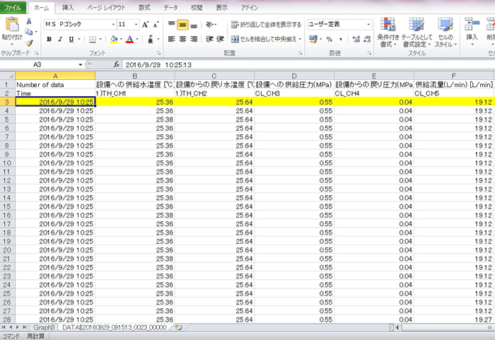Click the cell borders icon
This screenshot has width=495, height=340.
pos(93,39)
